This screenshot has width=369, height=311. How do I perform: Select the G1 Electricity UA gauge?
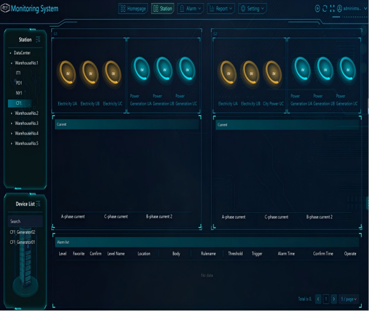click(x=67, y=73)
